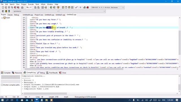Click the 'Done parsing' status bar text
181x102 pixels.
pyautogui.click(x=85, y=97)
